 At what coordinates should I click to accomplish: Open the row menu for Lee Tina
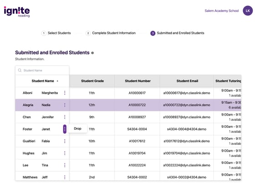pyautogui.click(x=65, y=165)
